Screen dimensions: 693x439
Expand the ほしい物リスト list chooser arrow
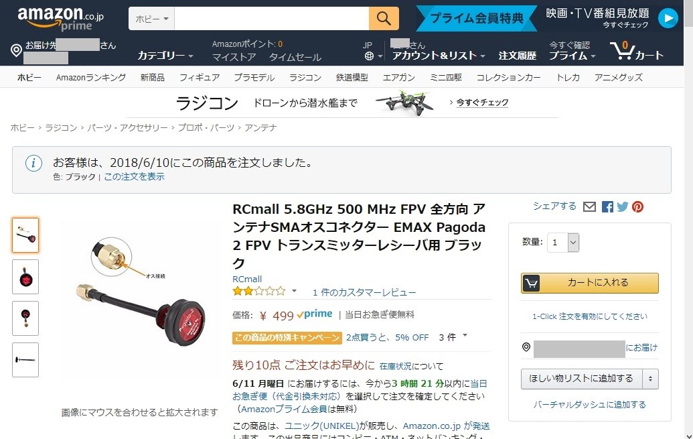coord(650,379)
